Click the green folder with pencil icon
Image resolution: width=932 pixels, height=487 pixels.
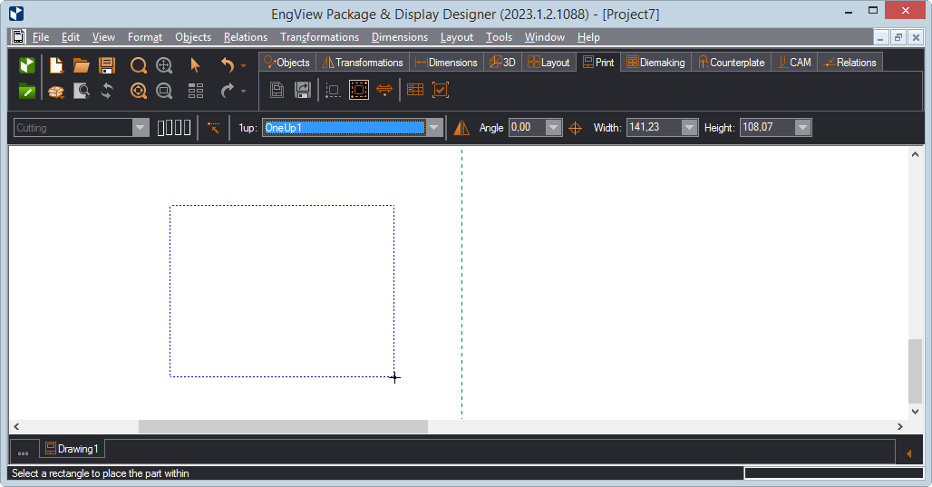(x=27, y=91)
